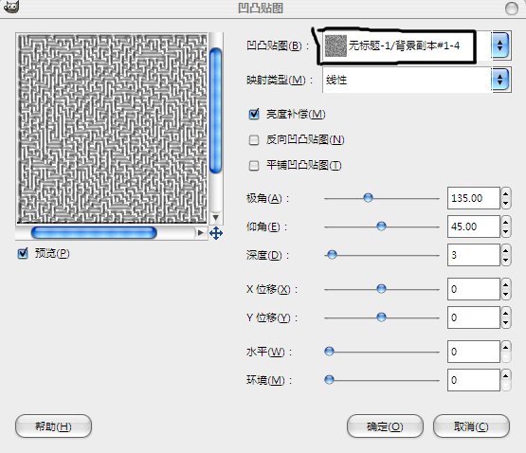Click the 极角 value field showing 135.00
The width and height of the screenshot is (526, 453).
click(474, 198)
